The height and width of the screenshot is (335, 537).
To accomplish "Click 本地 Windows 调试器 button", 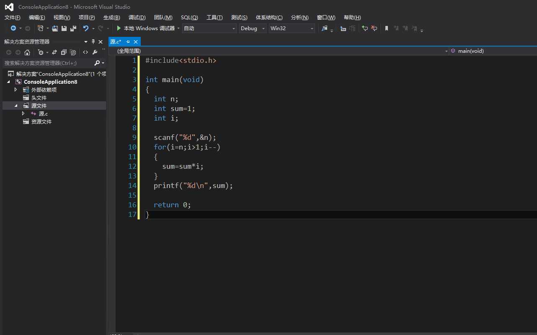I will pos(146,28).
